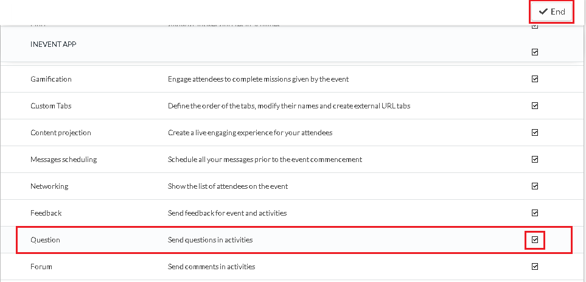Click the 'Send questions in activities' description
Image resolution: width=586 pixels, height=282 pixels.
pyautogui.click(x=210, y=240)
